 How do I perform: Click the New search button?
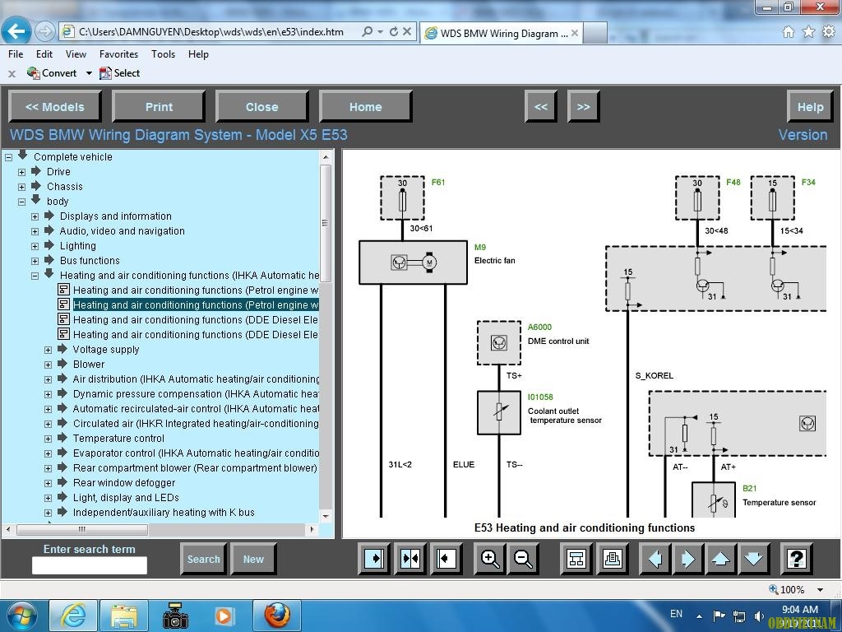point(253,559)
